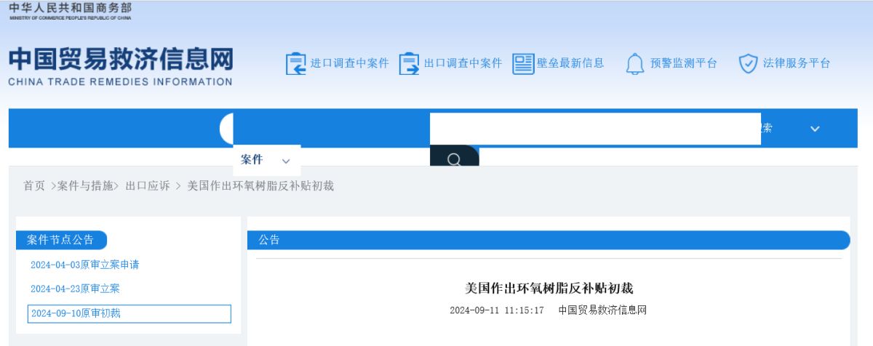873x346 pixels.
Task: Navigate to 首页 in breadcrumb
Action: [x=34, y=186]
